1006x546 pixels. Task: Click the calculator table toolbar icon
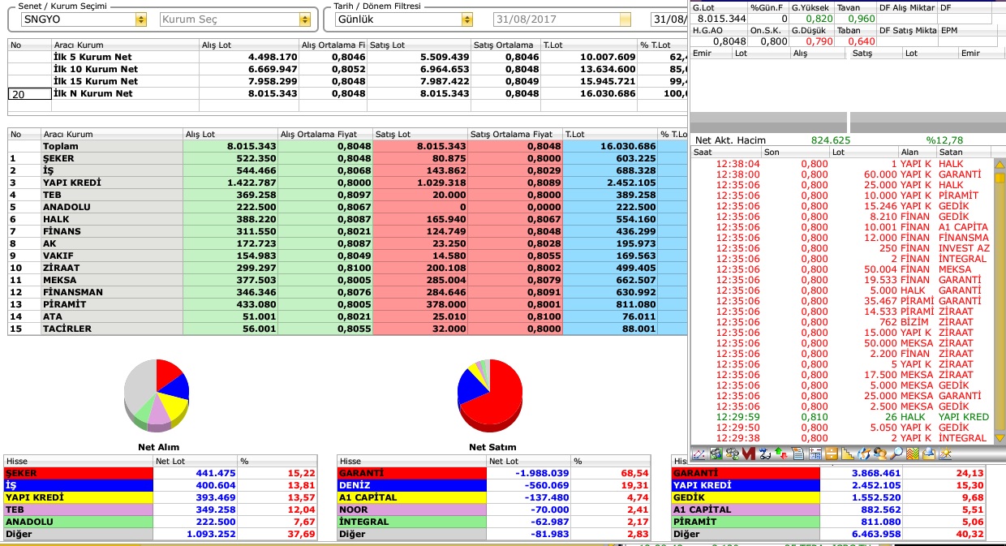tap(815, 454)
